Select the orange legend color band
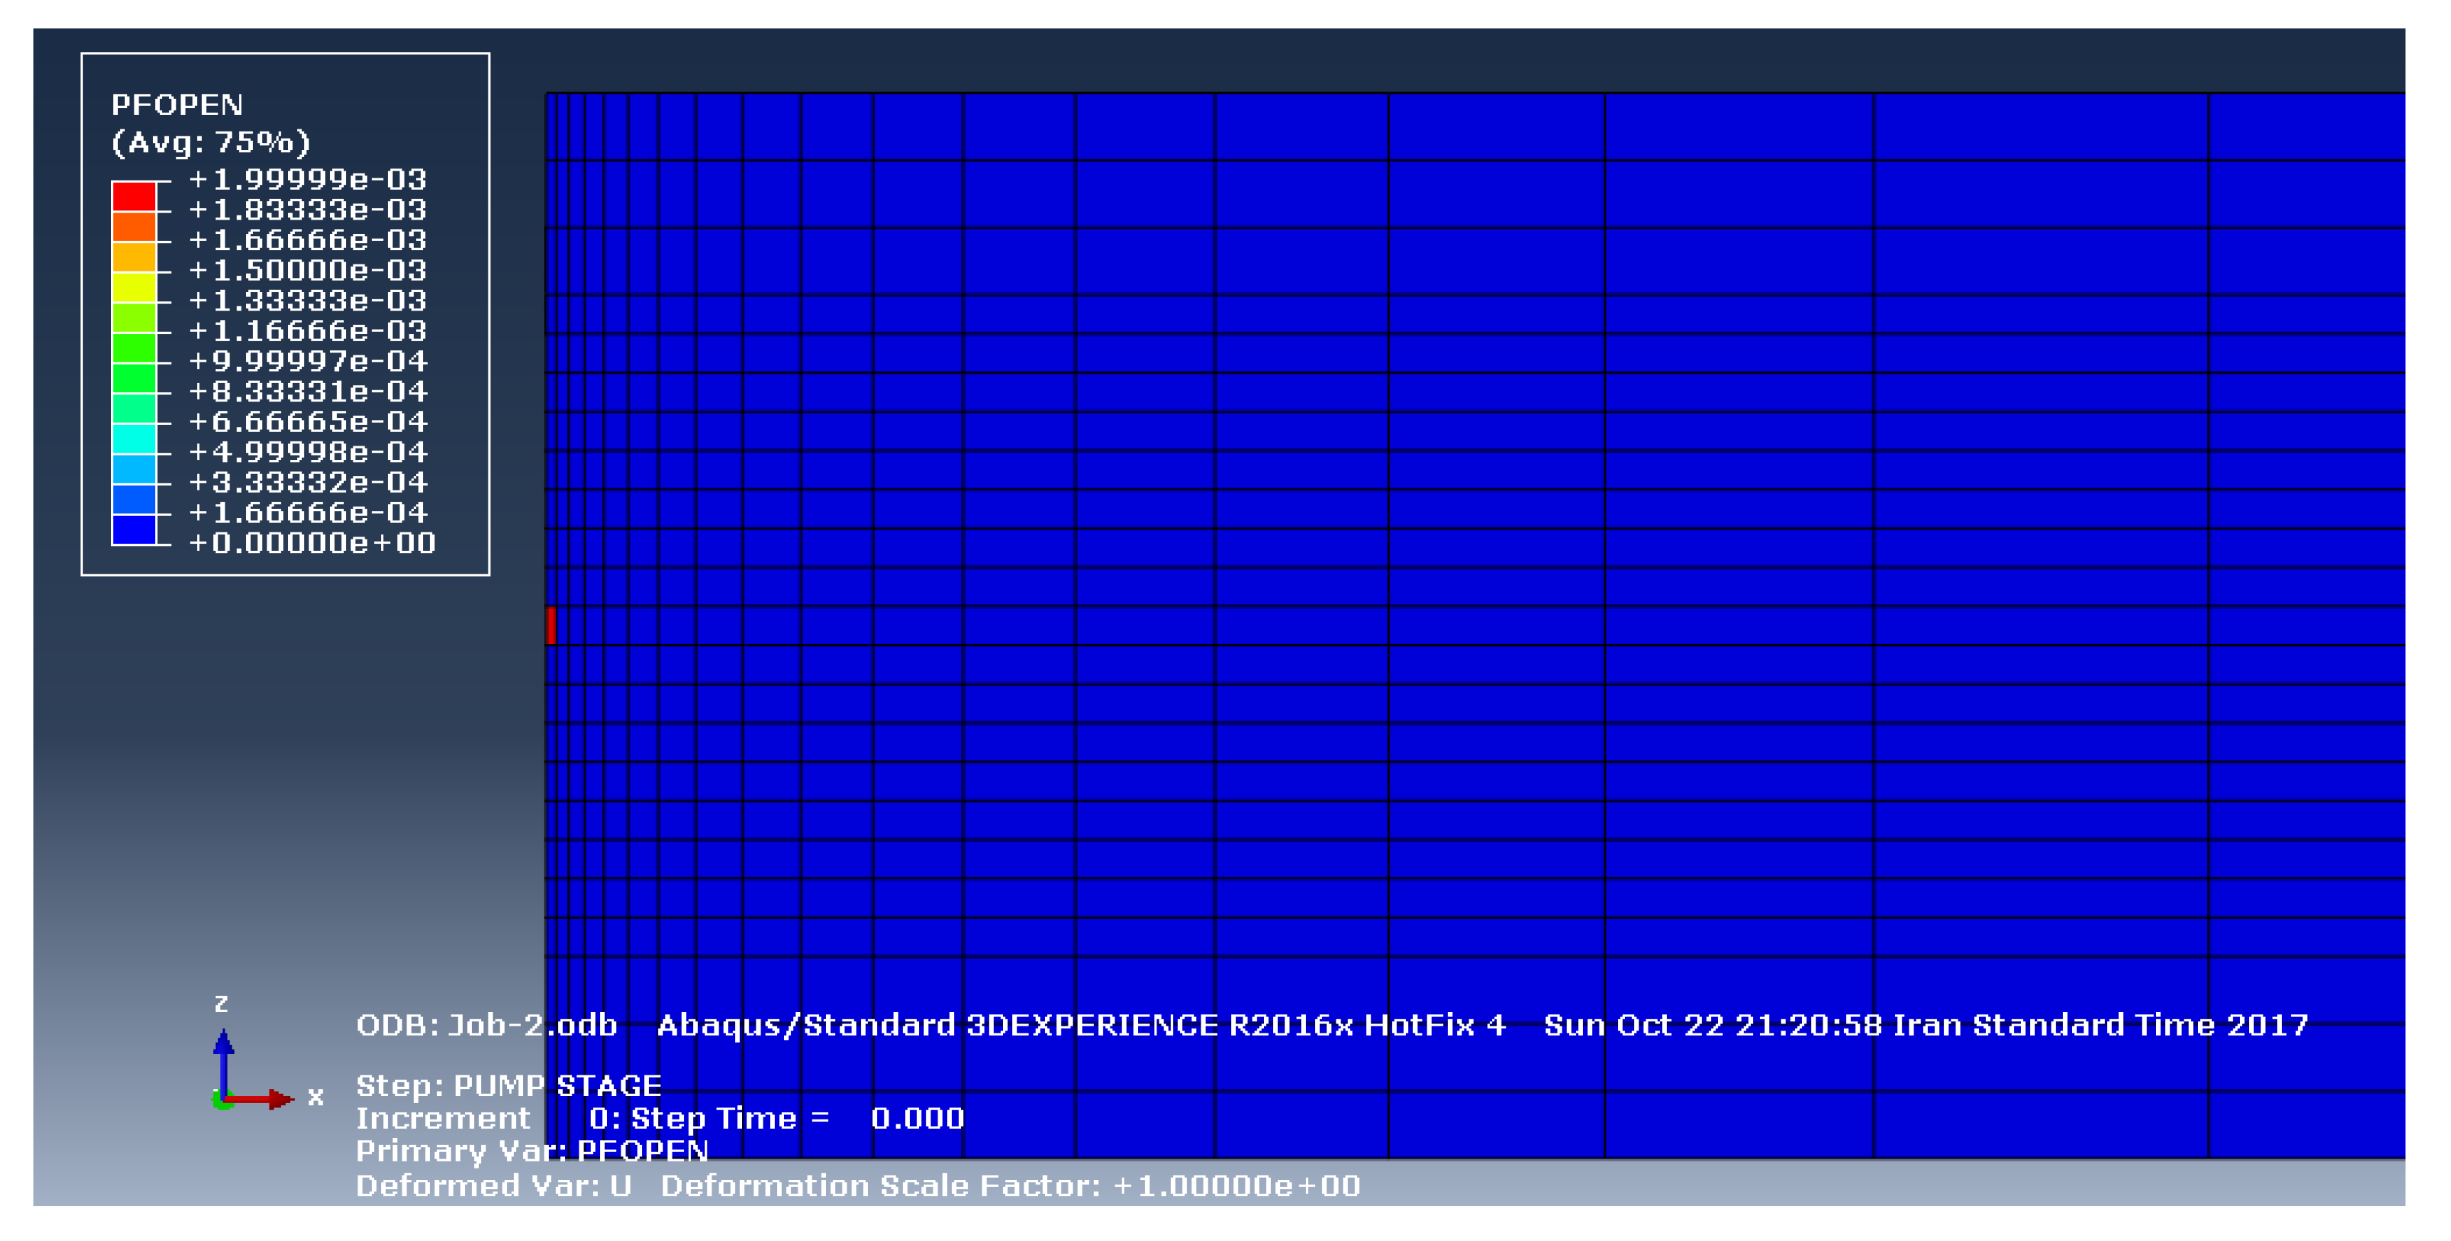Viewport: 2451px width, 1241px height. pyautogui.click(x=133, y=227)
